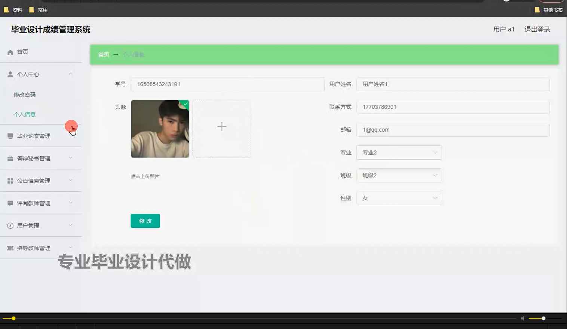The width and height of the screenshot is (567, 329).
Task: Click 退出登录 to log out
Action: [x=537, y=29]
